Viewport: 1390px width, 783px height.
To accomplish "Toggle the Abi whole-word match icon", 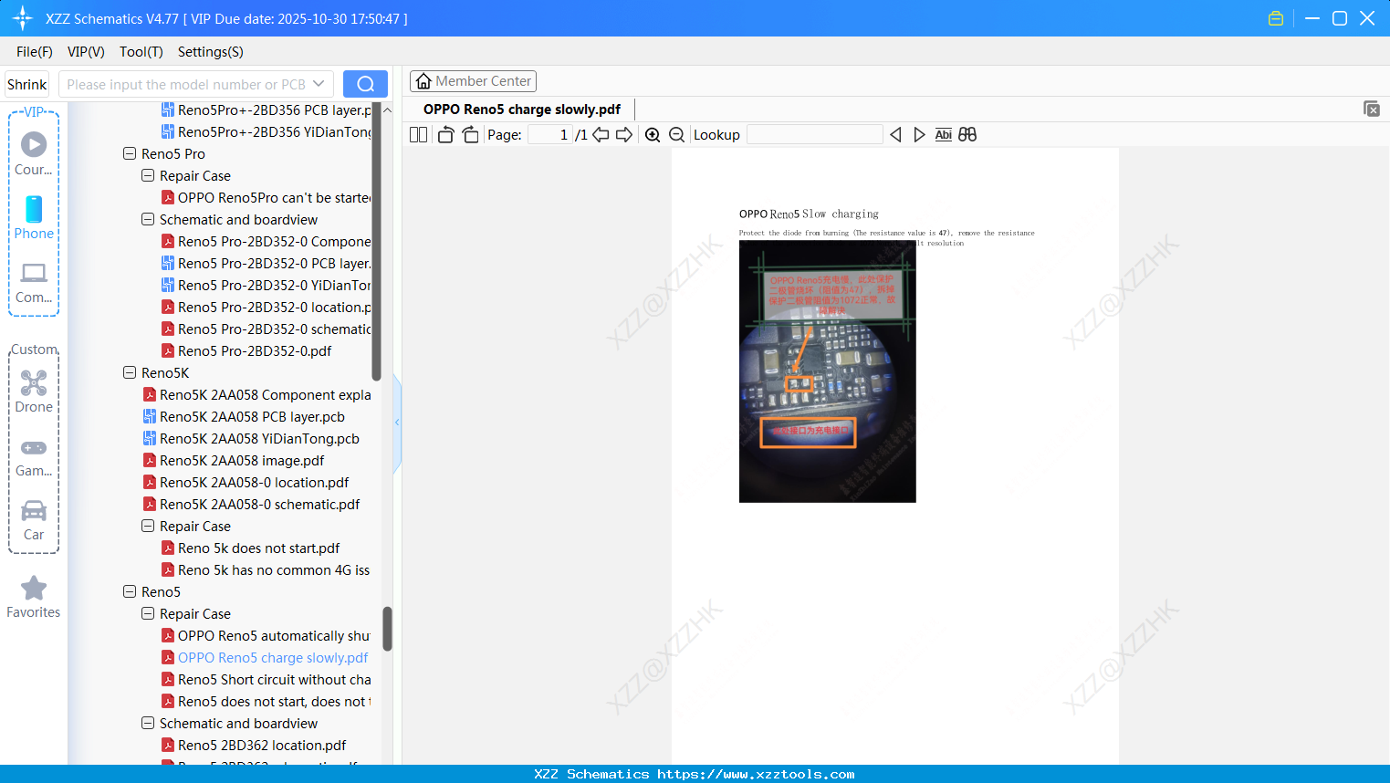I will 944,135.
